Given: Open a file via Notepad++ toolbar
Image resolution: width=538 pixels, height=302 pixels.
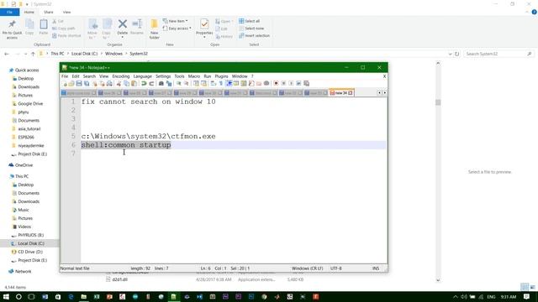Looking at the screenshot, I should (x=71, y=84).
